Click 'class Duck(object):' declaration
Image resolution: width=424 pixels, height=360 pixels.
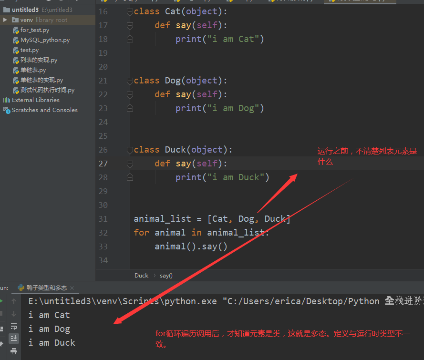click(183, 150)
